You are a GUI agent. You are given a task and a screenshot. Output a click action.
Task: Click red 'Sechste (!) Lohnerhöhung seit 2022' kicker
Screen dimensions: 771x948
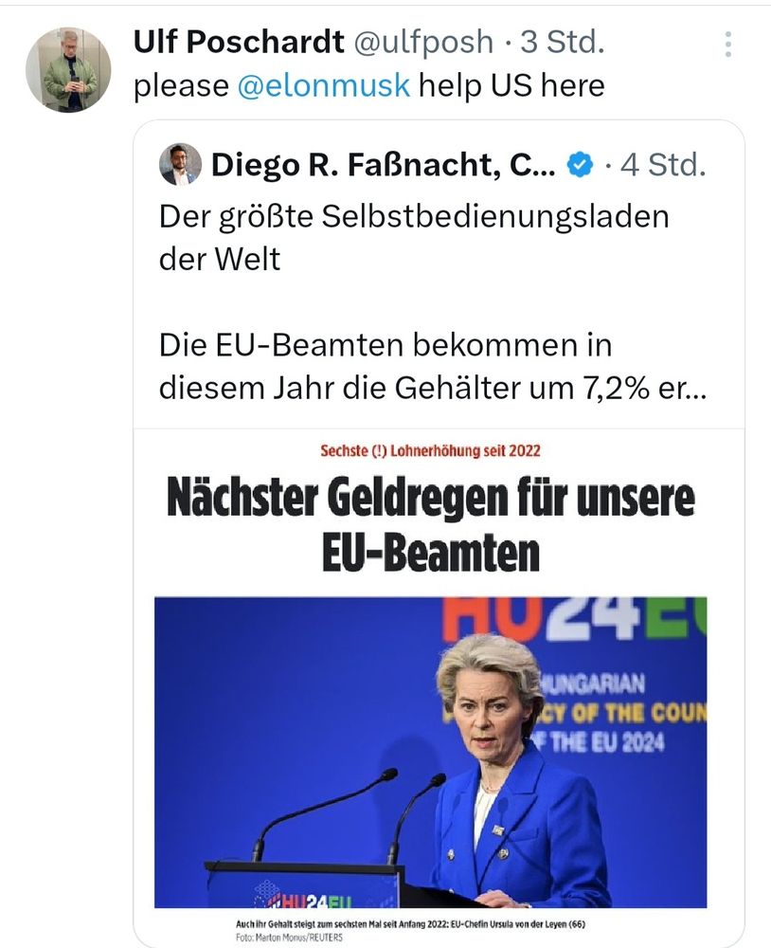[430, 451]
